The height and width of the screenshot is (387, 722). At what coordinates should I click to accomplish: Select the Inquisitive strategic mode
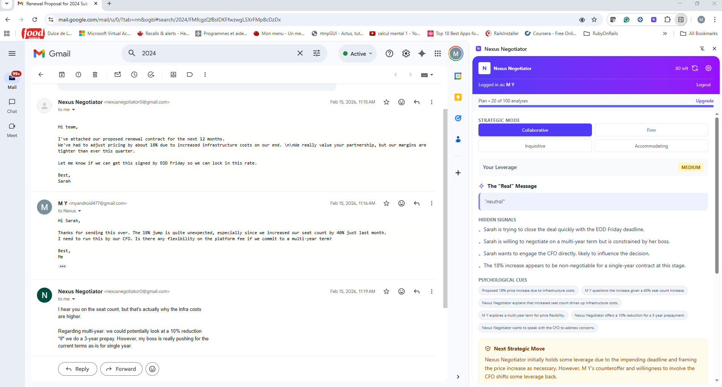[x=535, y=146]
